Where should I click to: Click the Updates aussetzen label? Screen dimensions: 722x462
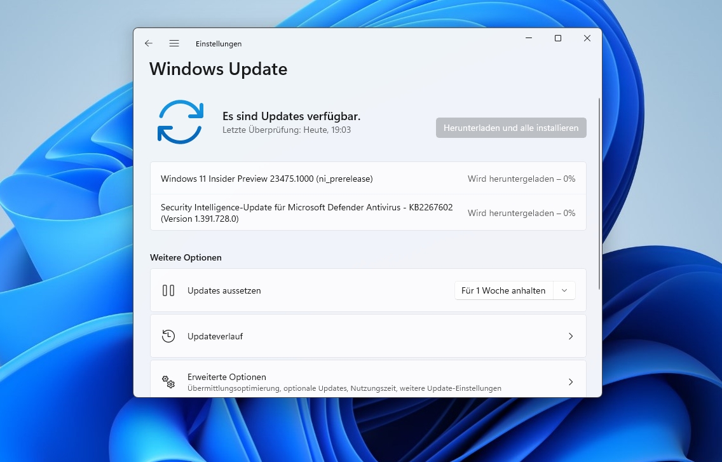[224, 290]
